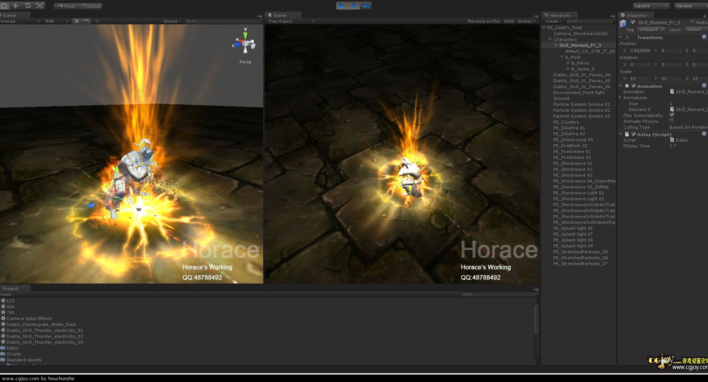This screenshot has height=382, width=708.
Task: Collapse the Transform component
Action: [x=621, y=38]
